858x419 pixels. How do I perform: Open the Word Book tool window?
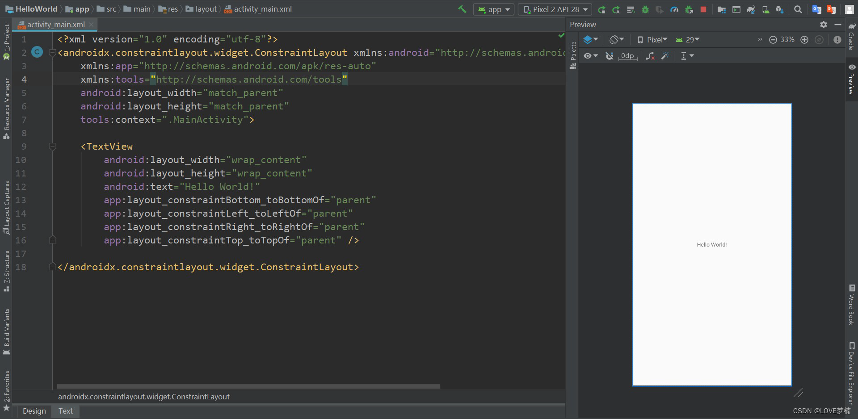pyautogui.click(x=852, y=305)
